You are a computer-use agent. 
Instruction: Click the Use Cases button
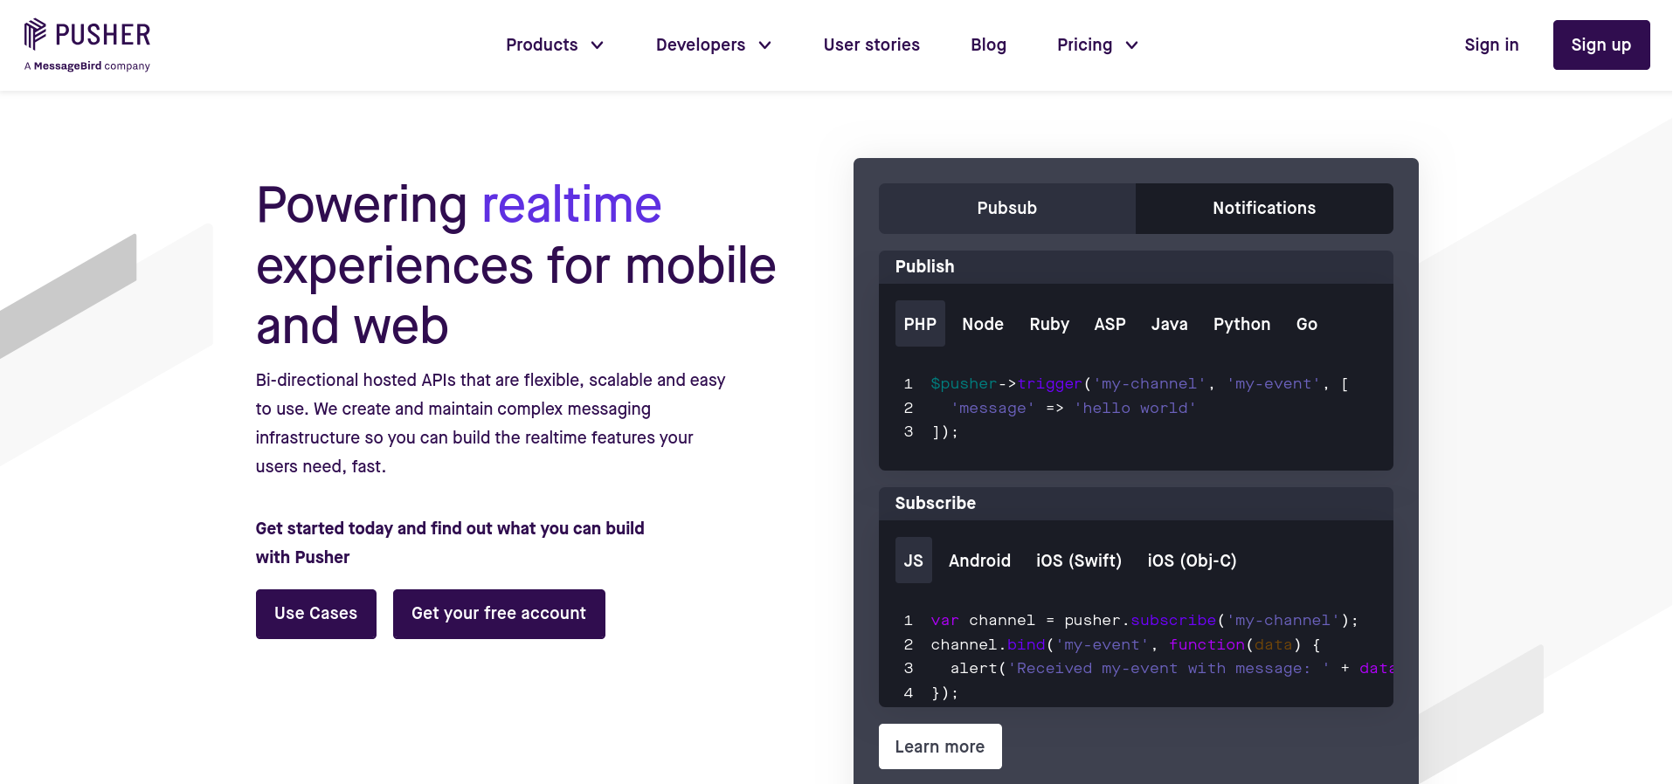pos(315,614)
